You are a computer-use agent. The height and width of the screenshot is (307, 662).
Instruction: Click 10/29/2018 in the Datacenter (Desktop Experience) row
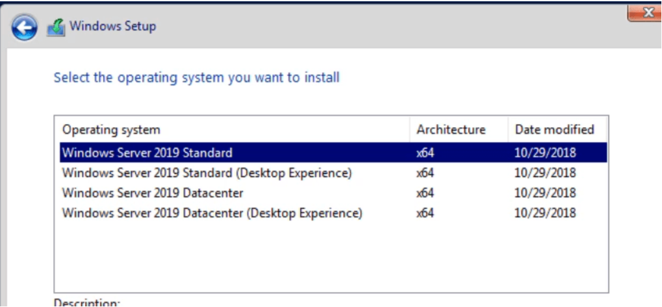click(545, 213)
